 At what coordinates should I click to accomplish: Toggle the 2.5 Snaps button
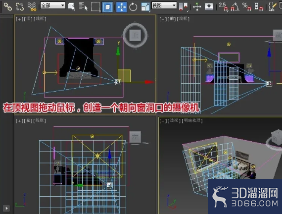[x=223, y=6]
